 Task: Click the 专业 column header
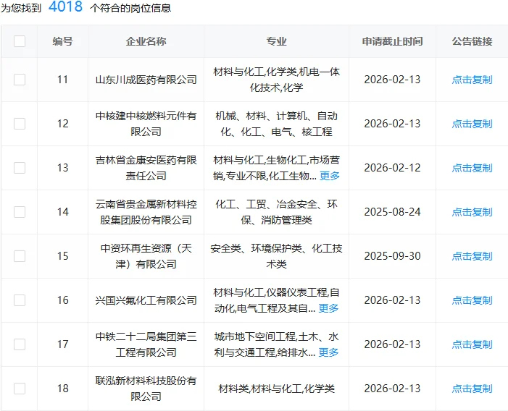[x=276, y=41]
